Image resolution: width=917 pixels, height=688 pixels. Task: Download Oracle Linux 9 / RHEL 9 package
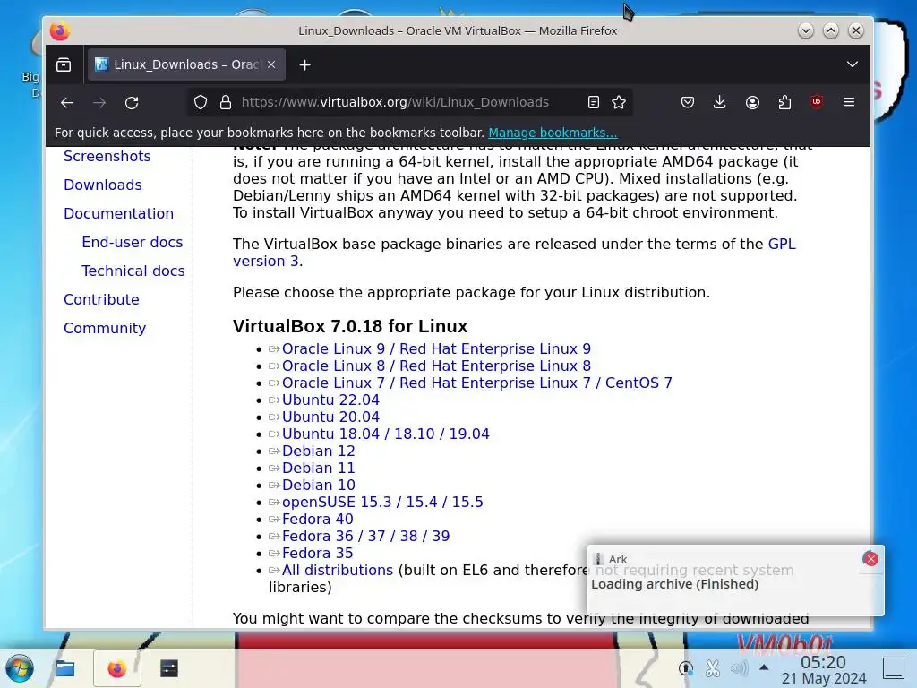pos(436,348)
